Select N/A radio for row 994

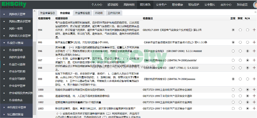[247, 30]
